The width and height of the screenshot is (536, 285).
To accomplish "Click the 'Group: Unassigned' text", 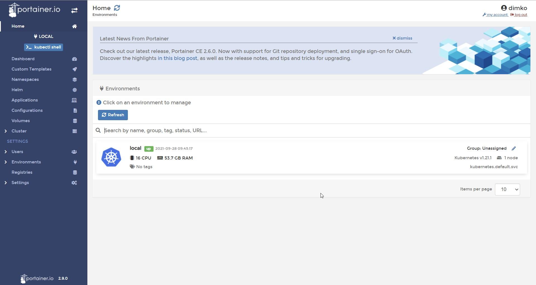I will pyautogui.click(x=487, y=148).
